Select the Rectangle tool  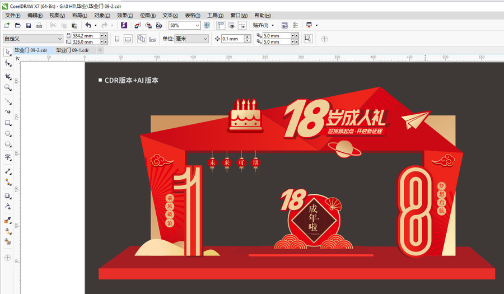click(8, 123)
